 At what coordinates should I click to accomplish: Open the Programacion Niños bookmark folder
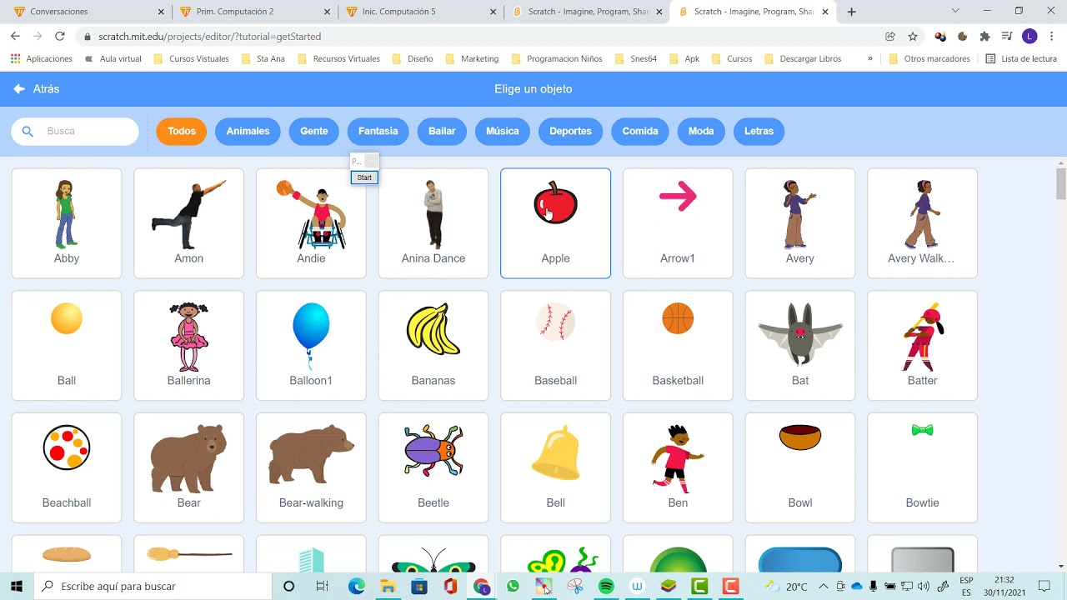pos(556,59)
